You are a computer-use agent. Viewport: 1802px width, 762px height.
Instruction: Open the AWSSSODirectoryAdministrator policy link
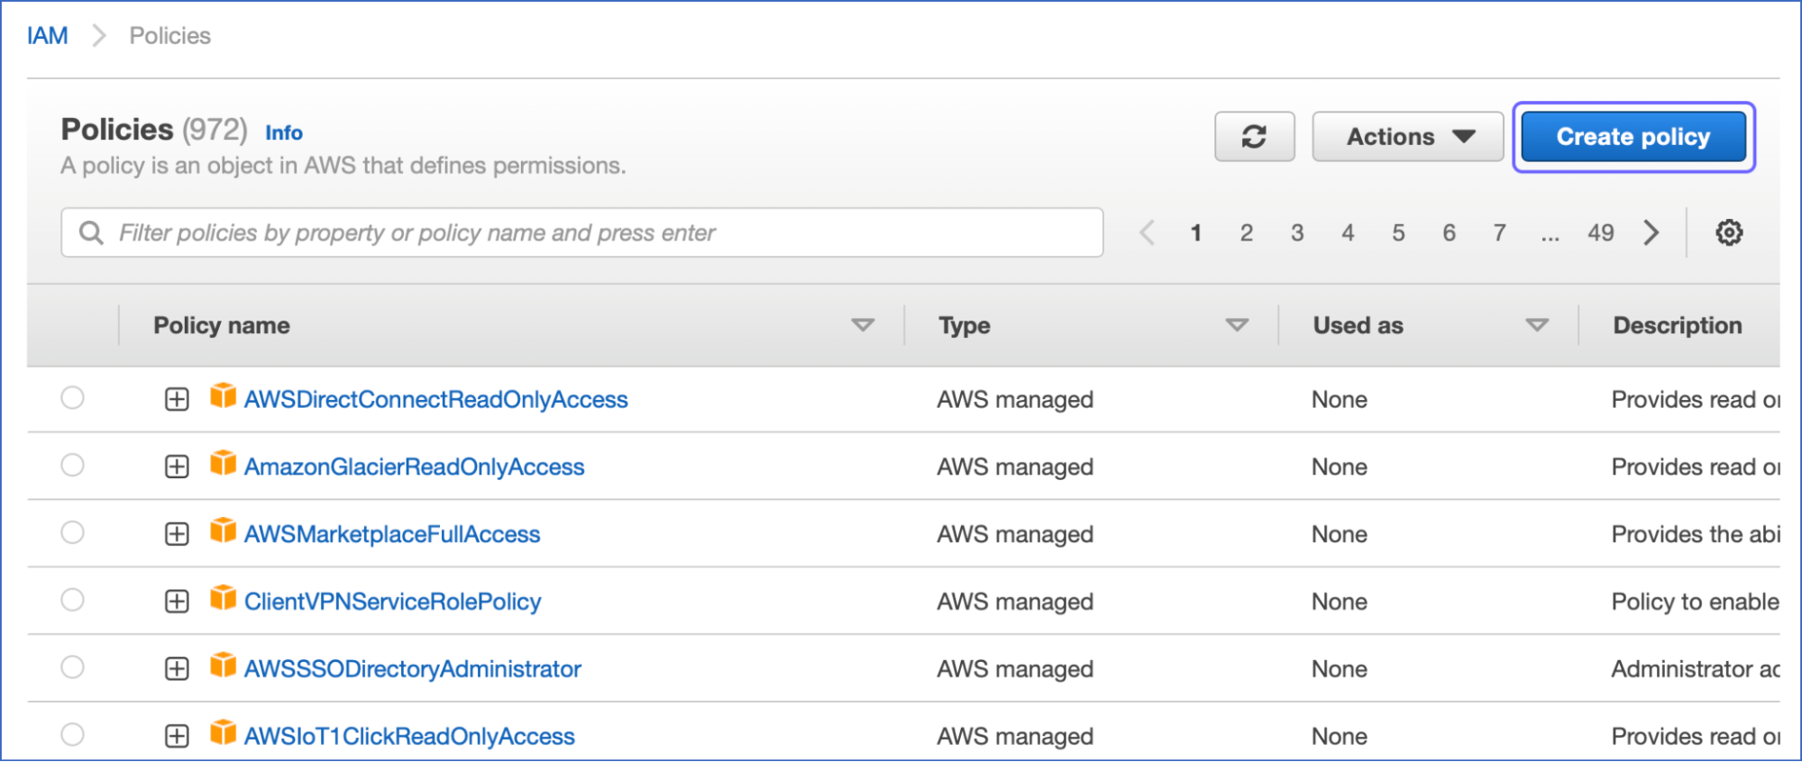point(413,669)
